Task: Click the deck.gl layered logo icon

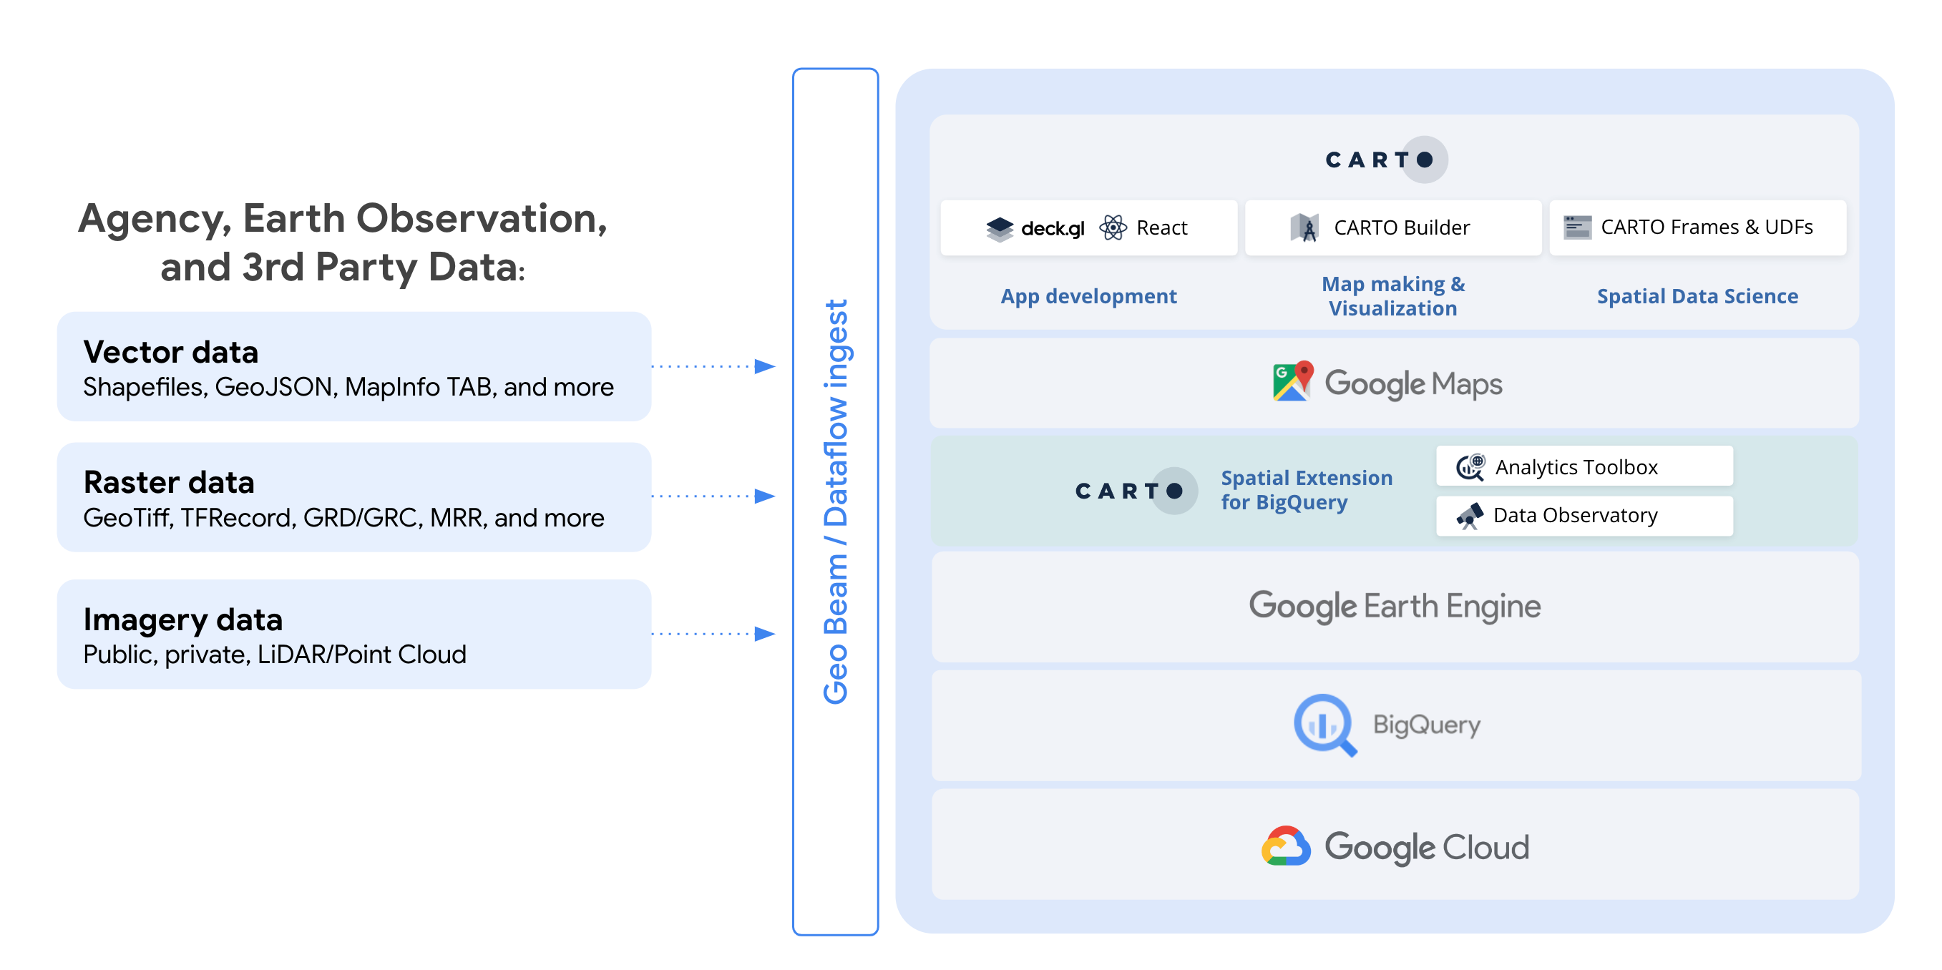Action: 999,228
